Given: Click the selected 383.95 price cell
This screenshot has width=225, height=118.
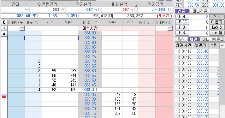Looking at the screenshot, I should click(x=90, y=38).
